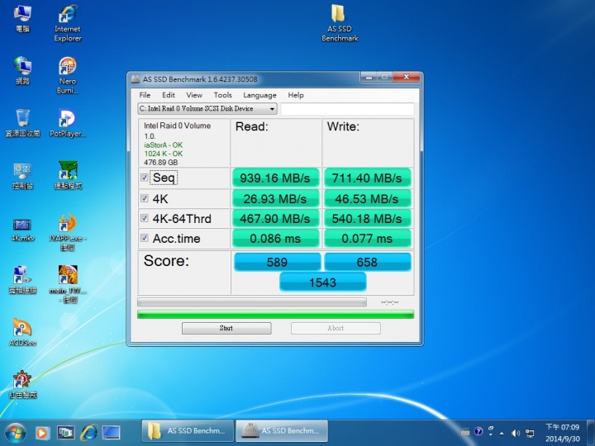This screenshot has width=595, height=446.
Task: Click the green overall progress bar
Action: [x=275, y=315]
